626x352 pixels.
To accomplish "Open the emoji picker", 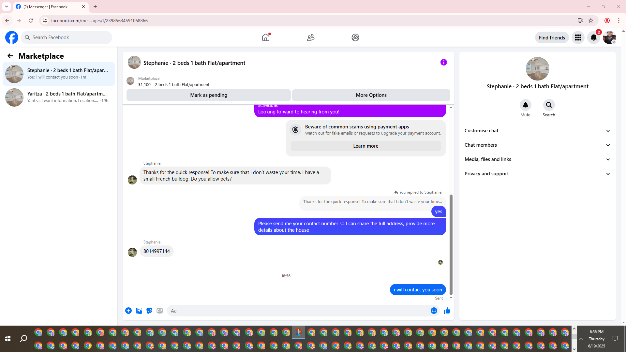I will (434, 311).
